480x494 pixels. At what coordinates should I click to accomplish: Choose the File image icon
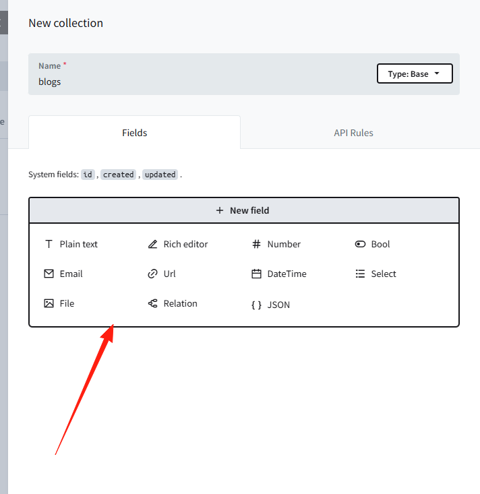(x=49, y=303)
